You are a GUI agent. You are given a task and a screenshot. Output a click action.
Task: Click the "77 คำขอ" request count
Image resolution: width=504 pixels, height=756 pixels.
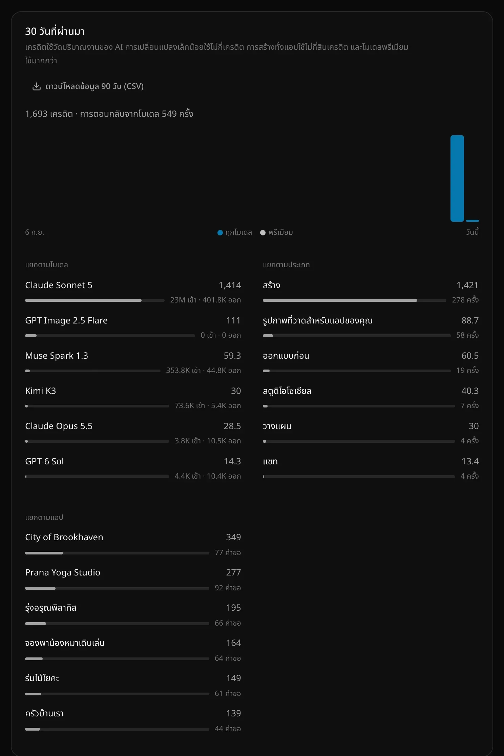click(x=228, y=553)
